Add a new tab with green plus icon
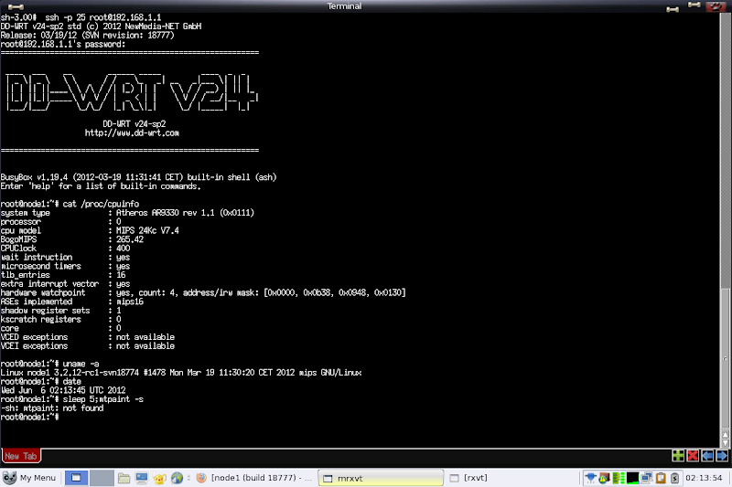Screen dimensions: 732x487 pyautogui.click(x=678, y=456)
